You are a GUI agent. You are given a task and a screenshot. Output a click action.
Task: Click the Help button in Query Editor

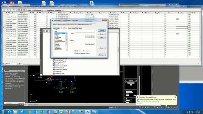(x=101, y=37)
